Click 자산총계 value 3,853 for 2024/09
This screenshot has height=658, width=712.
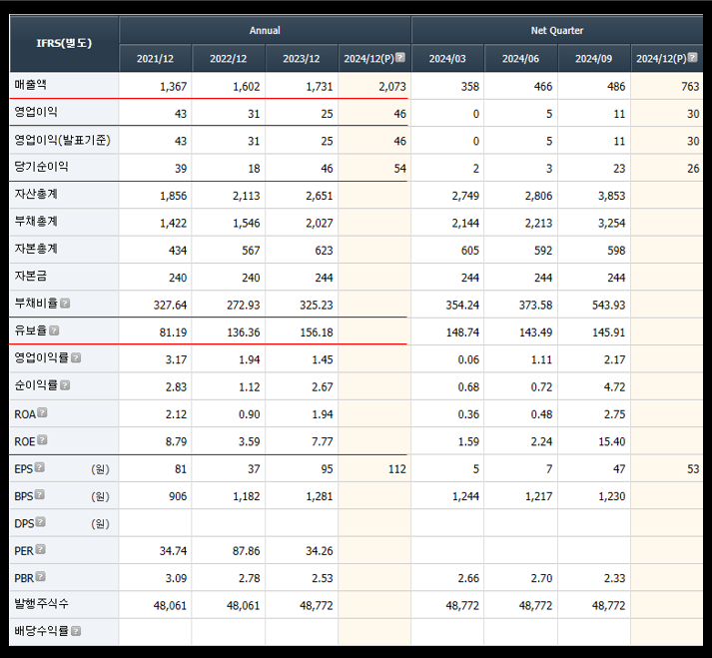pyautogui.click(x=612, y=196)
